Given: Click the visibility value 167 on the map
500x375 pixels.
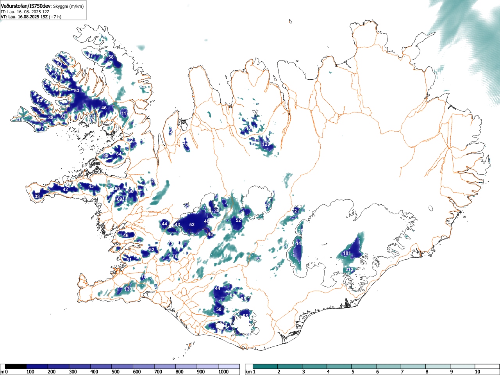Looking at the screenshot, I should tap(257, 259).
